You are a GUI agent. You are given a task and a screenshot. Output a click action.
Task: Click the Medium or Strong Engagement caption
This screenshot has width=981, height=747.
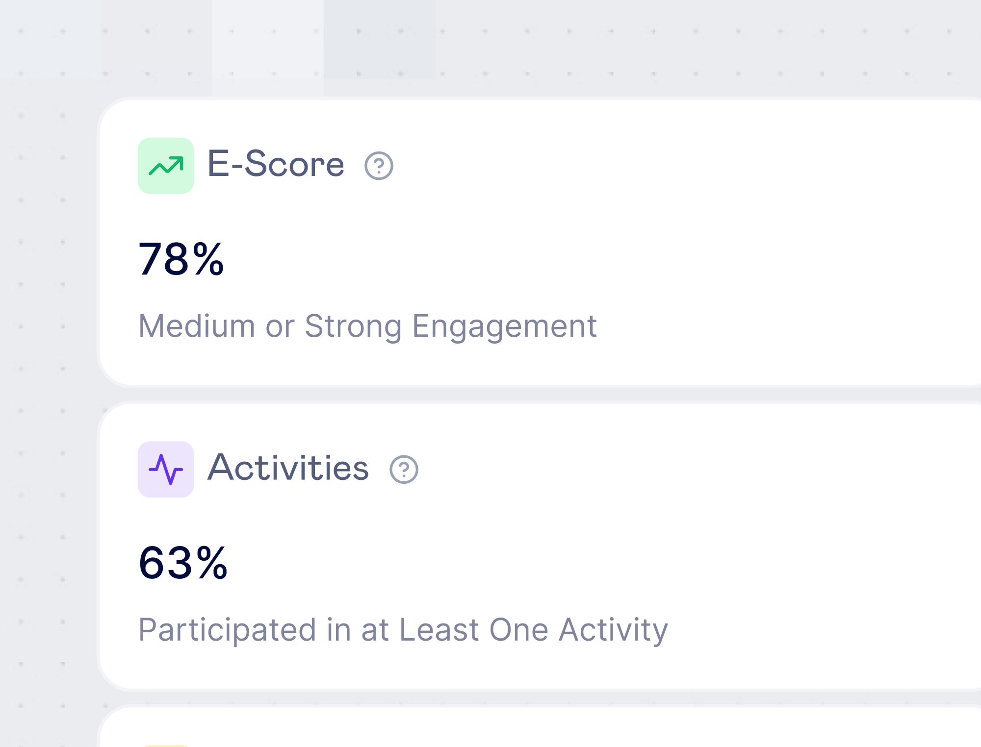pos(368,326)
